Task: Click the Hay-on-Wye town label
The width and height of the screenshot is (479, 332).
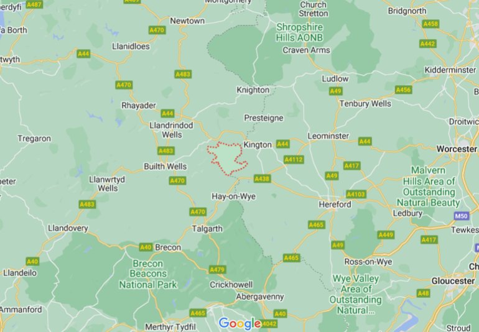Action: tap(234, 196)
